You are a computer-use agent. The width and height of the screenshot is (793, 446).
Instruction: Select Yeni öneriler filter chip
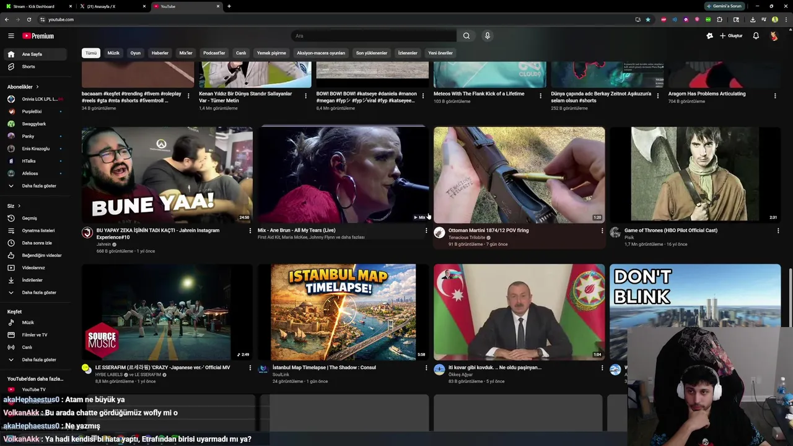tap(440, 53)
